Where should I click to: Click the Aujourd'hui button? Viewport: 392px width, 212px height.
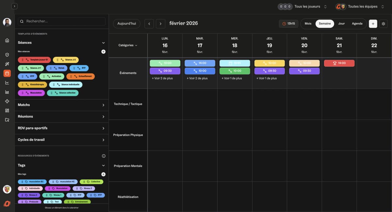click(127, 24)
